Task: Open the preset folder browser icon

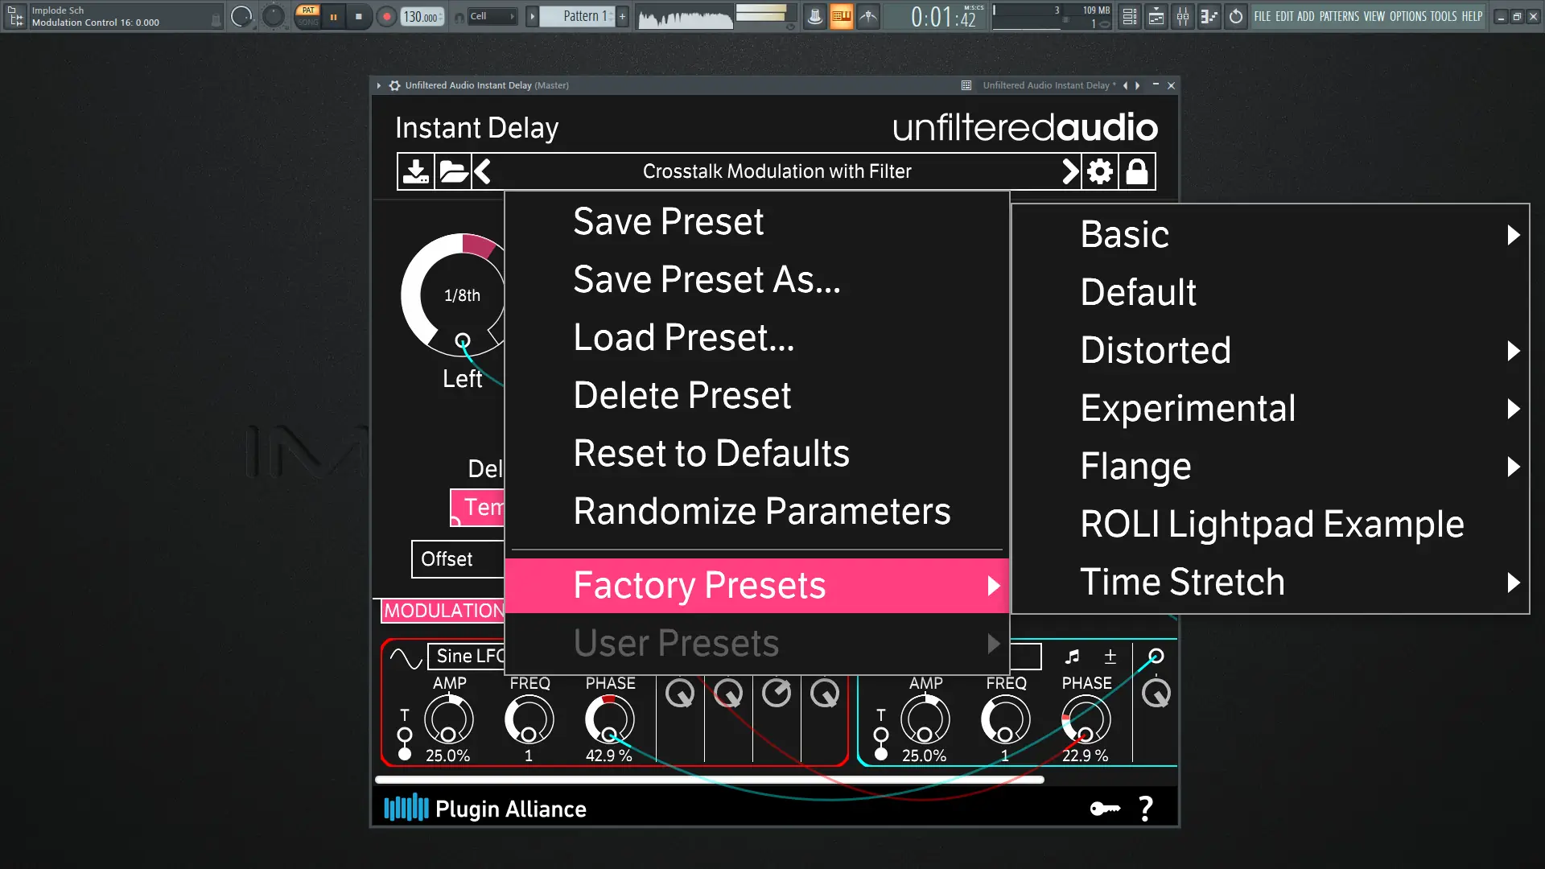Action: (x=454, y=171)
